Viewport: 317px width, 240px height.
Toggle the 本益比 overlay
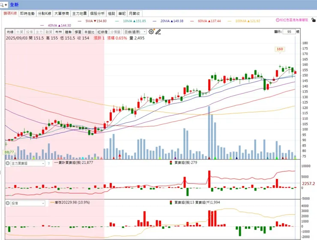coord(89,32)
